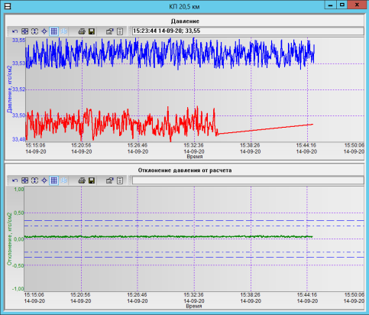Open chart properties in pressure toolbar

pos(110,31)
